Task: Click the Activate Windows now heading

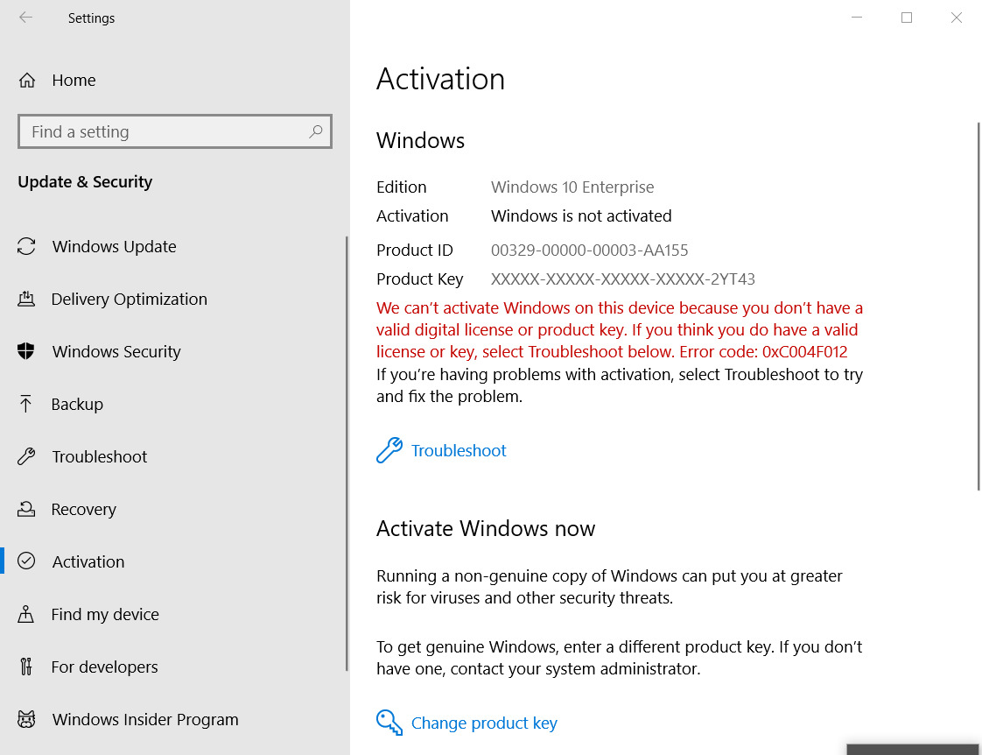Action: pyautogui.click(x=486, y=528)
